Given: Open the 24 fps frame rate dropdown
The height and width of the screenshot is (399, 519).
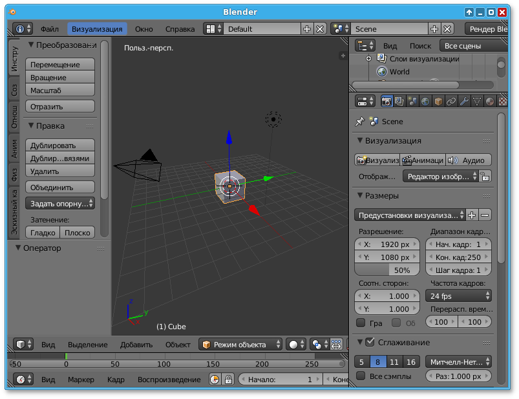Looking at the screenshot, I should pos(458,296).
